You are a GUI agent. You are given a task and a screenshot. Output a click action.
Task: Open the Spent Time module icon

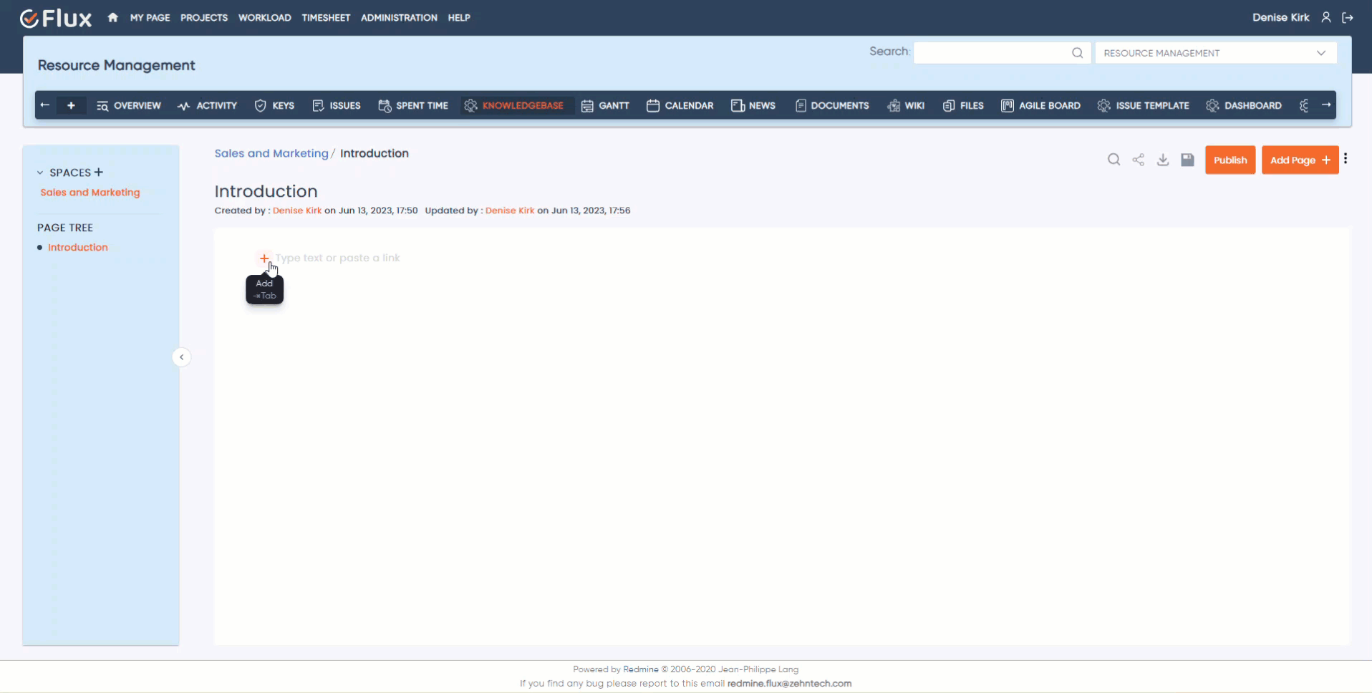pyautogui.click(x=385, y=105)
